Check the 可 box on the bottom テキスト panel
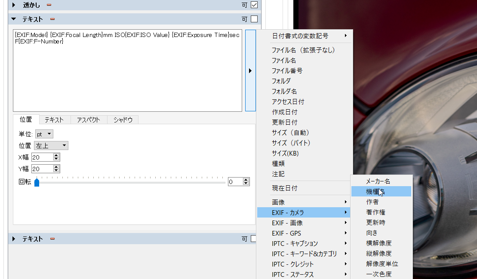The width and height of the screenshot is (477, 279). tap(254, 238)
